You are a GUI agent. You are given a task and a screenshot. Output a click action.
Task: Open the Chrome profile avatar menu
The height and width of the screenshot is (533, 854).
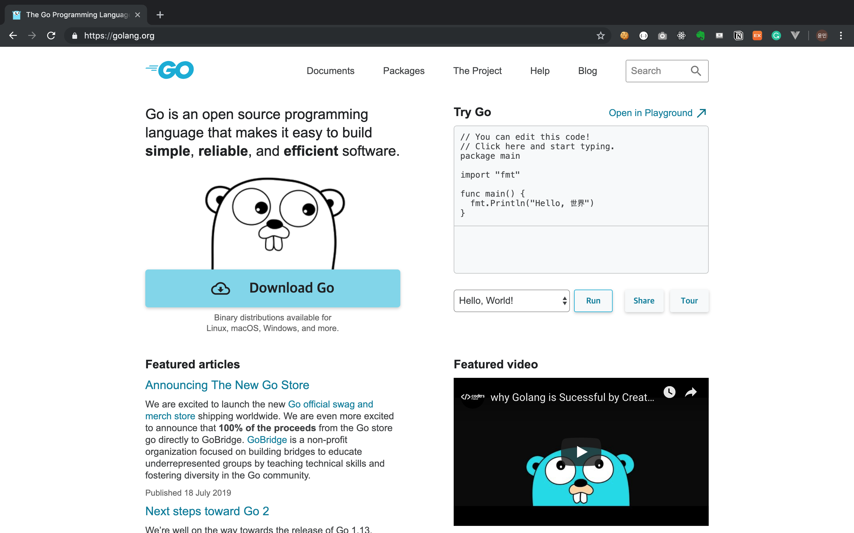pyautogui.click(x=822, y=36)
